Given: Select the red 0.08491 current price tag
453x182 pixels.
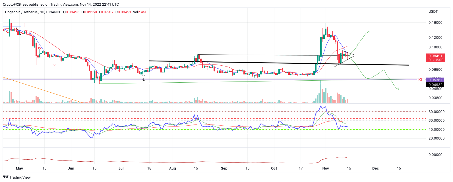Looking at the screenshot, I should tap(435, 58).
